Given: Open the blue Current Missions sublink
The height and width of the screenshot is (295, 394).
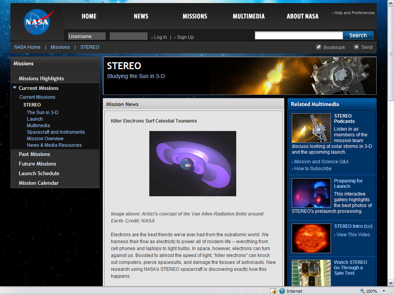Looking at the screenshot, I should [37, 97].
